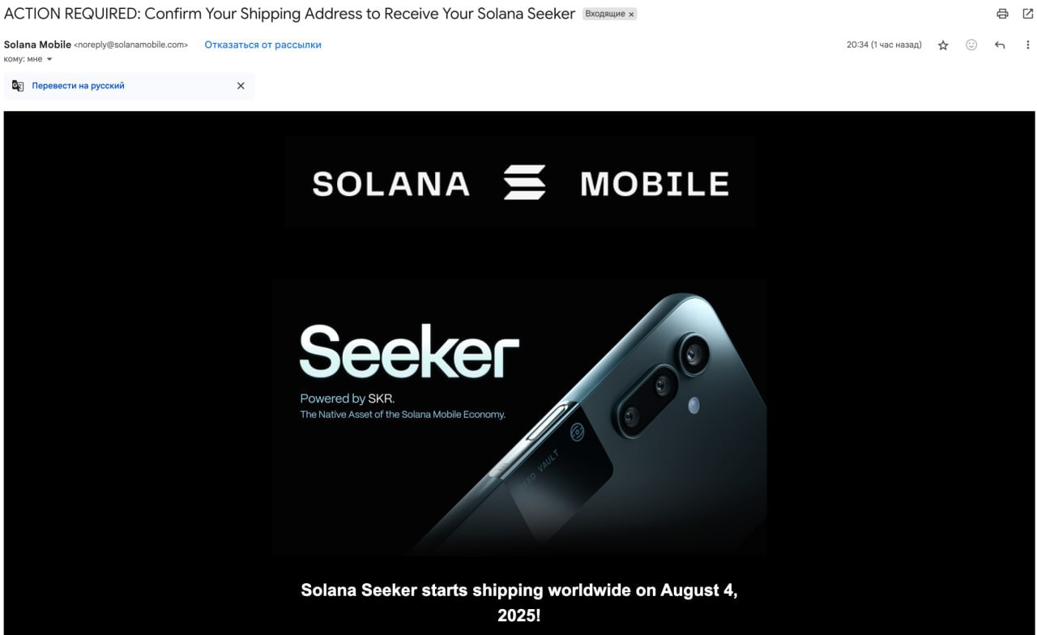Screen dimensions: 1037x635
Task: Click the ACTION REQUIRED subject line
Action: (289, 14)
